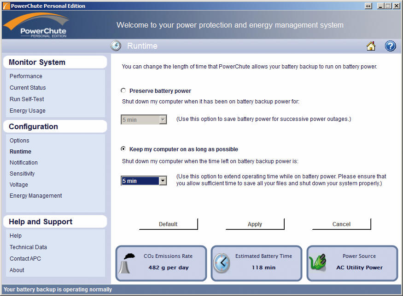Click the welcome banner text
403x296 pixels.
(x=230, y=25)
